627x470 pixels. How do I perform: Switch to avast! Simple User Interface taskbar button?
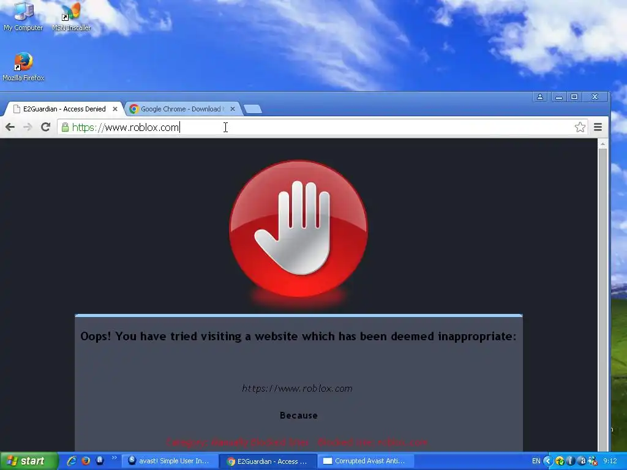point(170,461)
